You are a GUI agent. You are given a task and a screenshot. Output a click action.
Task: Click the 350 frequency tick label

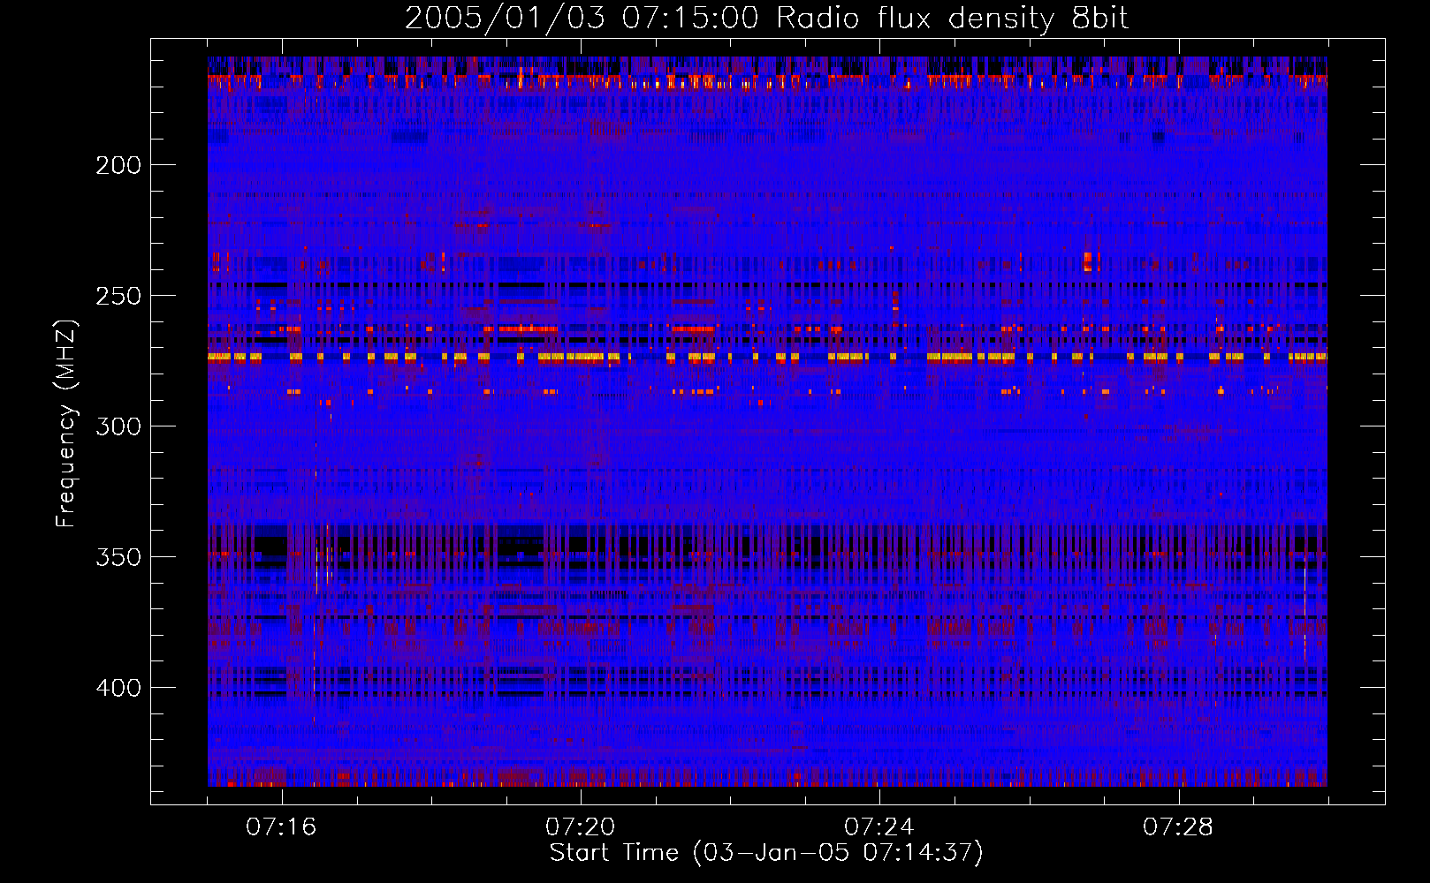click(118, 557)
